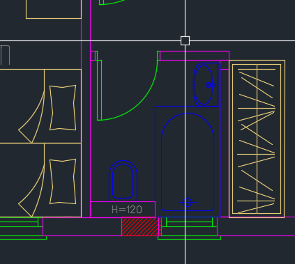
Task: Select the green door leaf rectangle
Action: [x=99, y=90]
